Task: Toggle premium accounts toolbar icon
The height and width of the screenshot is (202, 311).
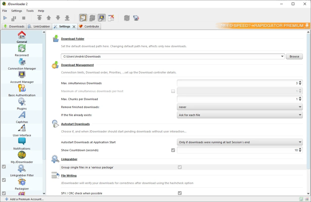Action: (x=102, y=18)
